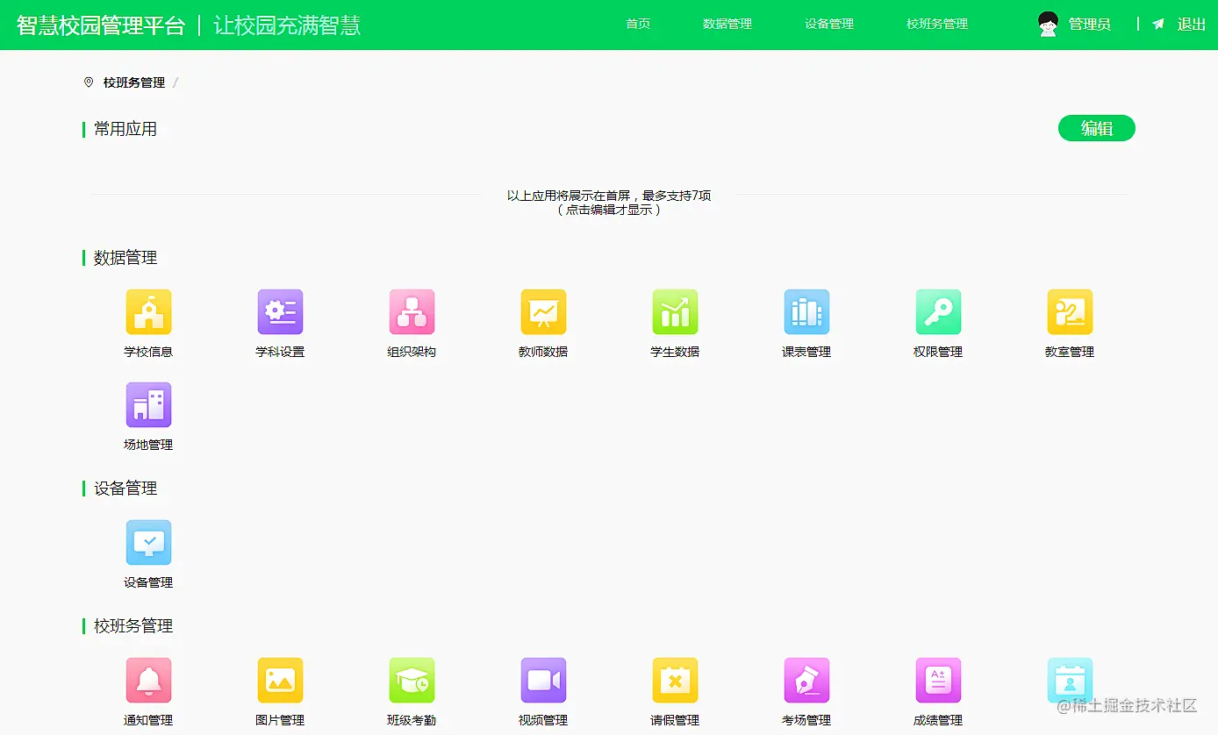Open the 学生数据 application
The image size is (1218, 735).
point(675,311)
